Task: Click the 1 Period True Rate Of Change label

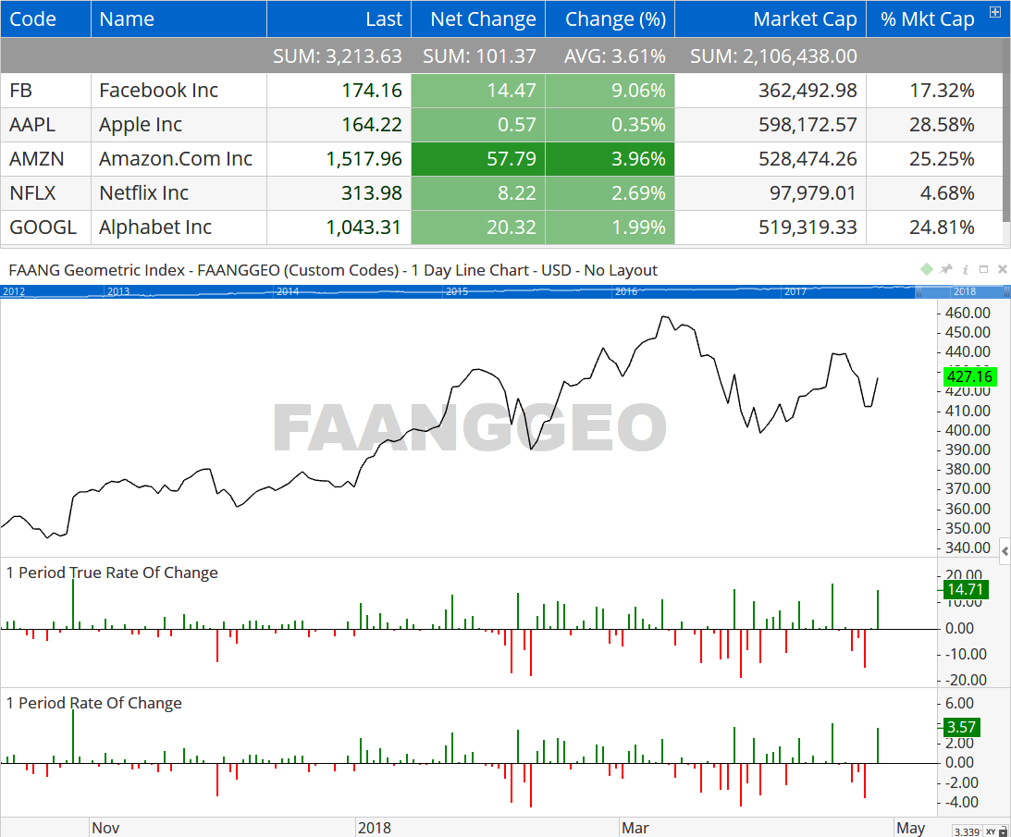Action: click(112, 572)
